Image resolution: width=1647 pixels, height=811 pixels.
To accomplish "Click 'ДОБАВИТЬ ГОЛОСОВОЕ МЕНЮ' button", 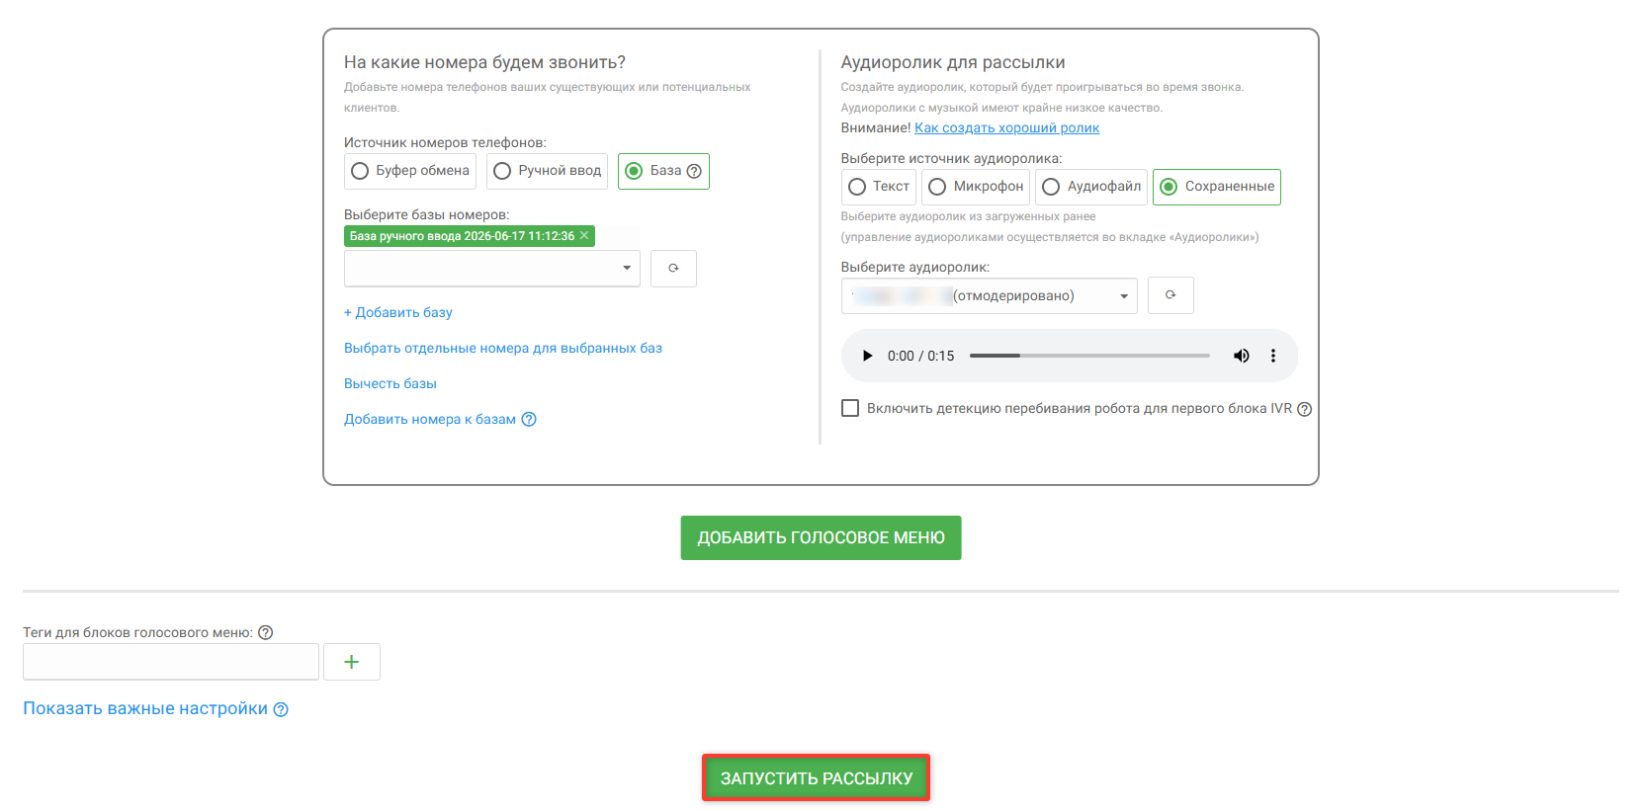I will 821,537.
